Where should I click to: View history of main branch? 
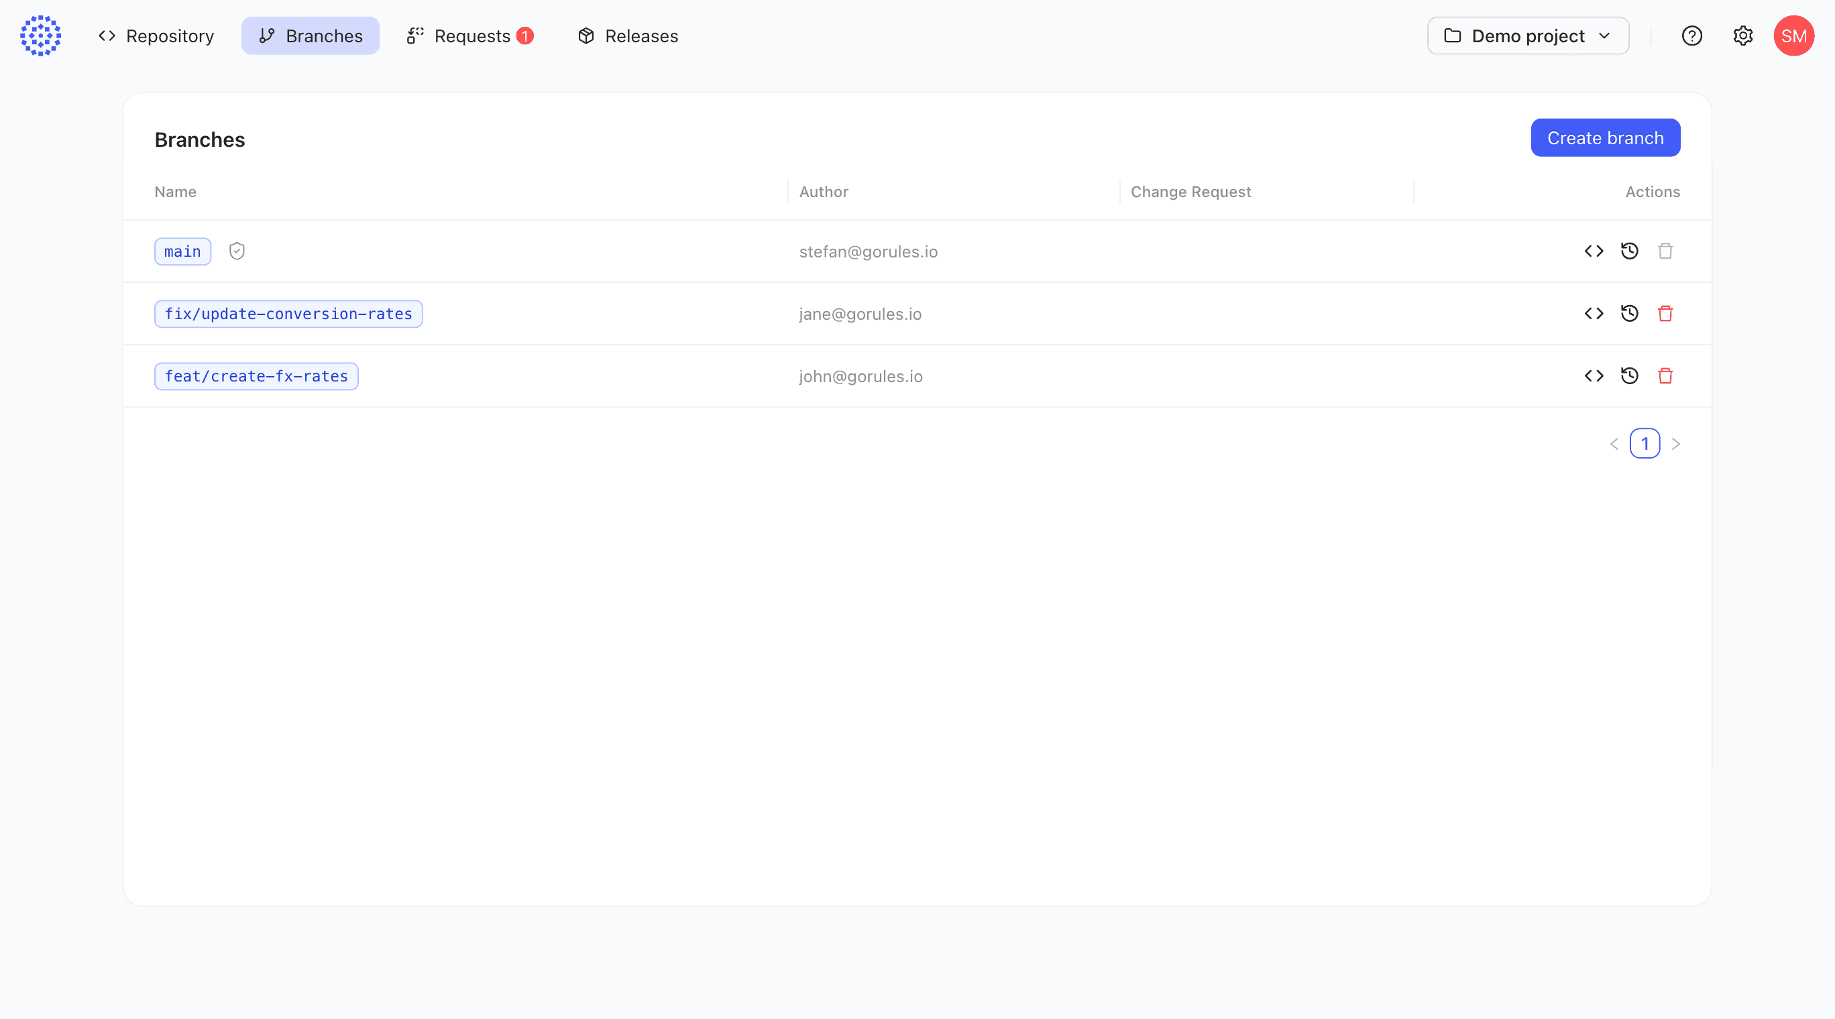click(x=1629, y=251)
